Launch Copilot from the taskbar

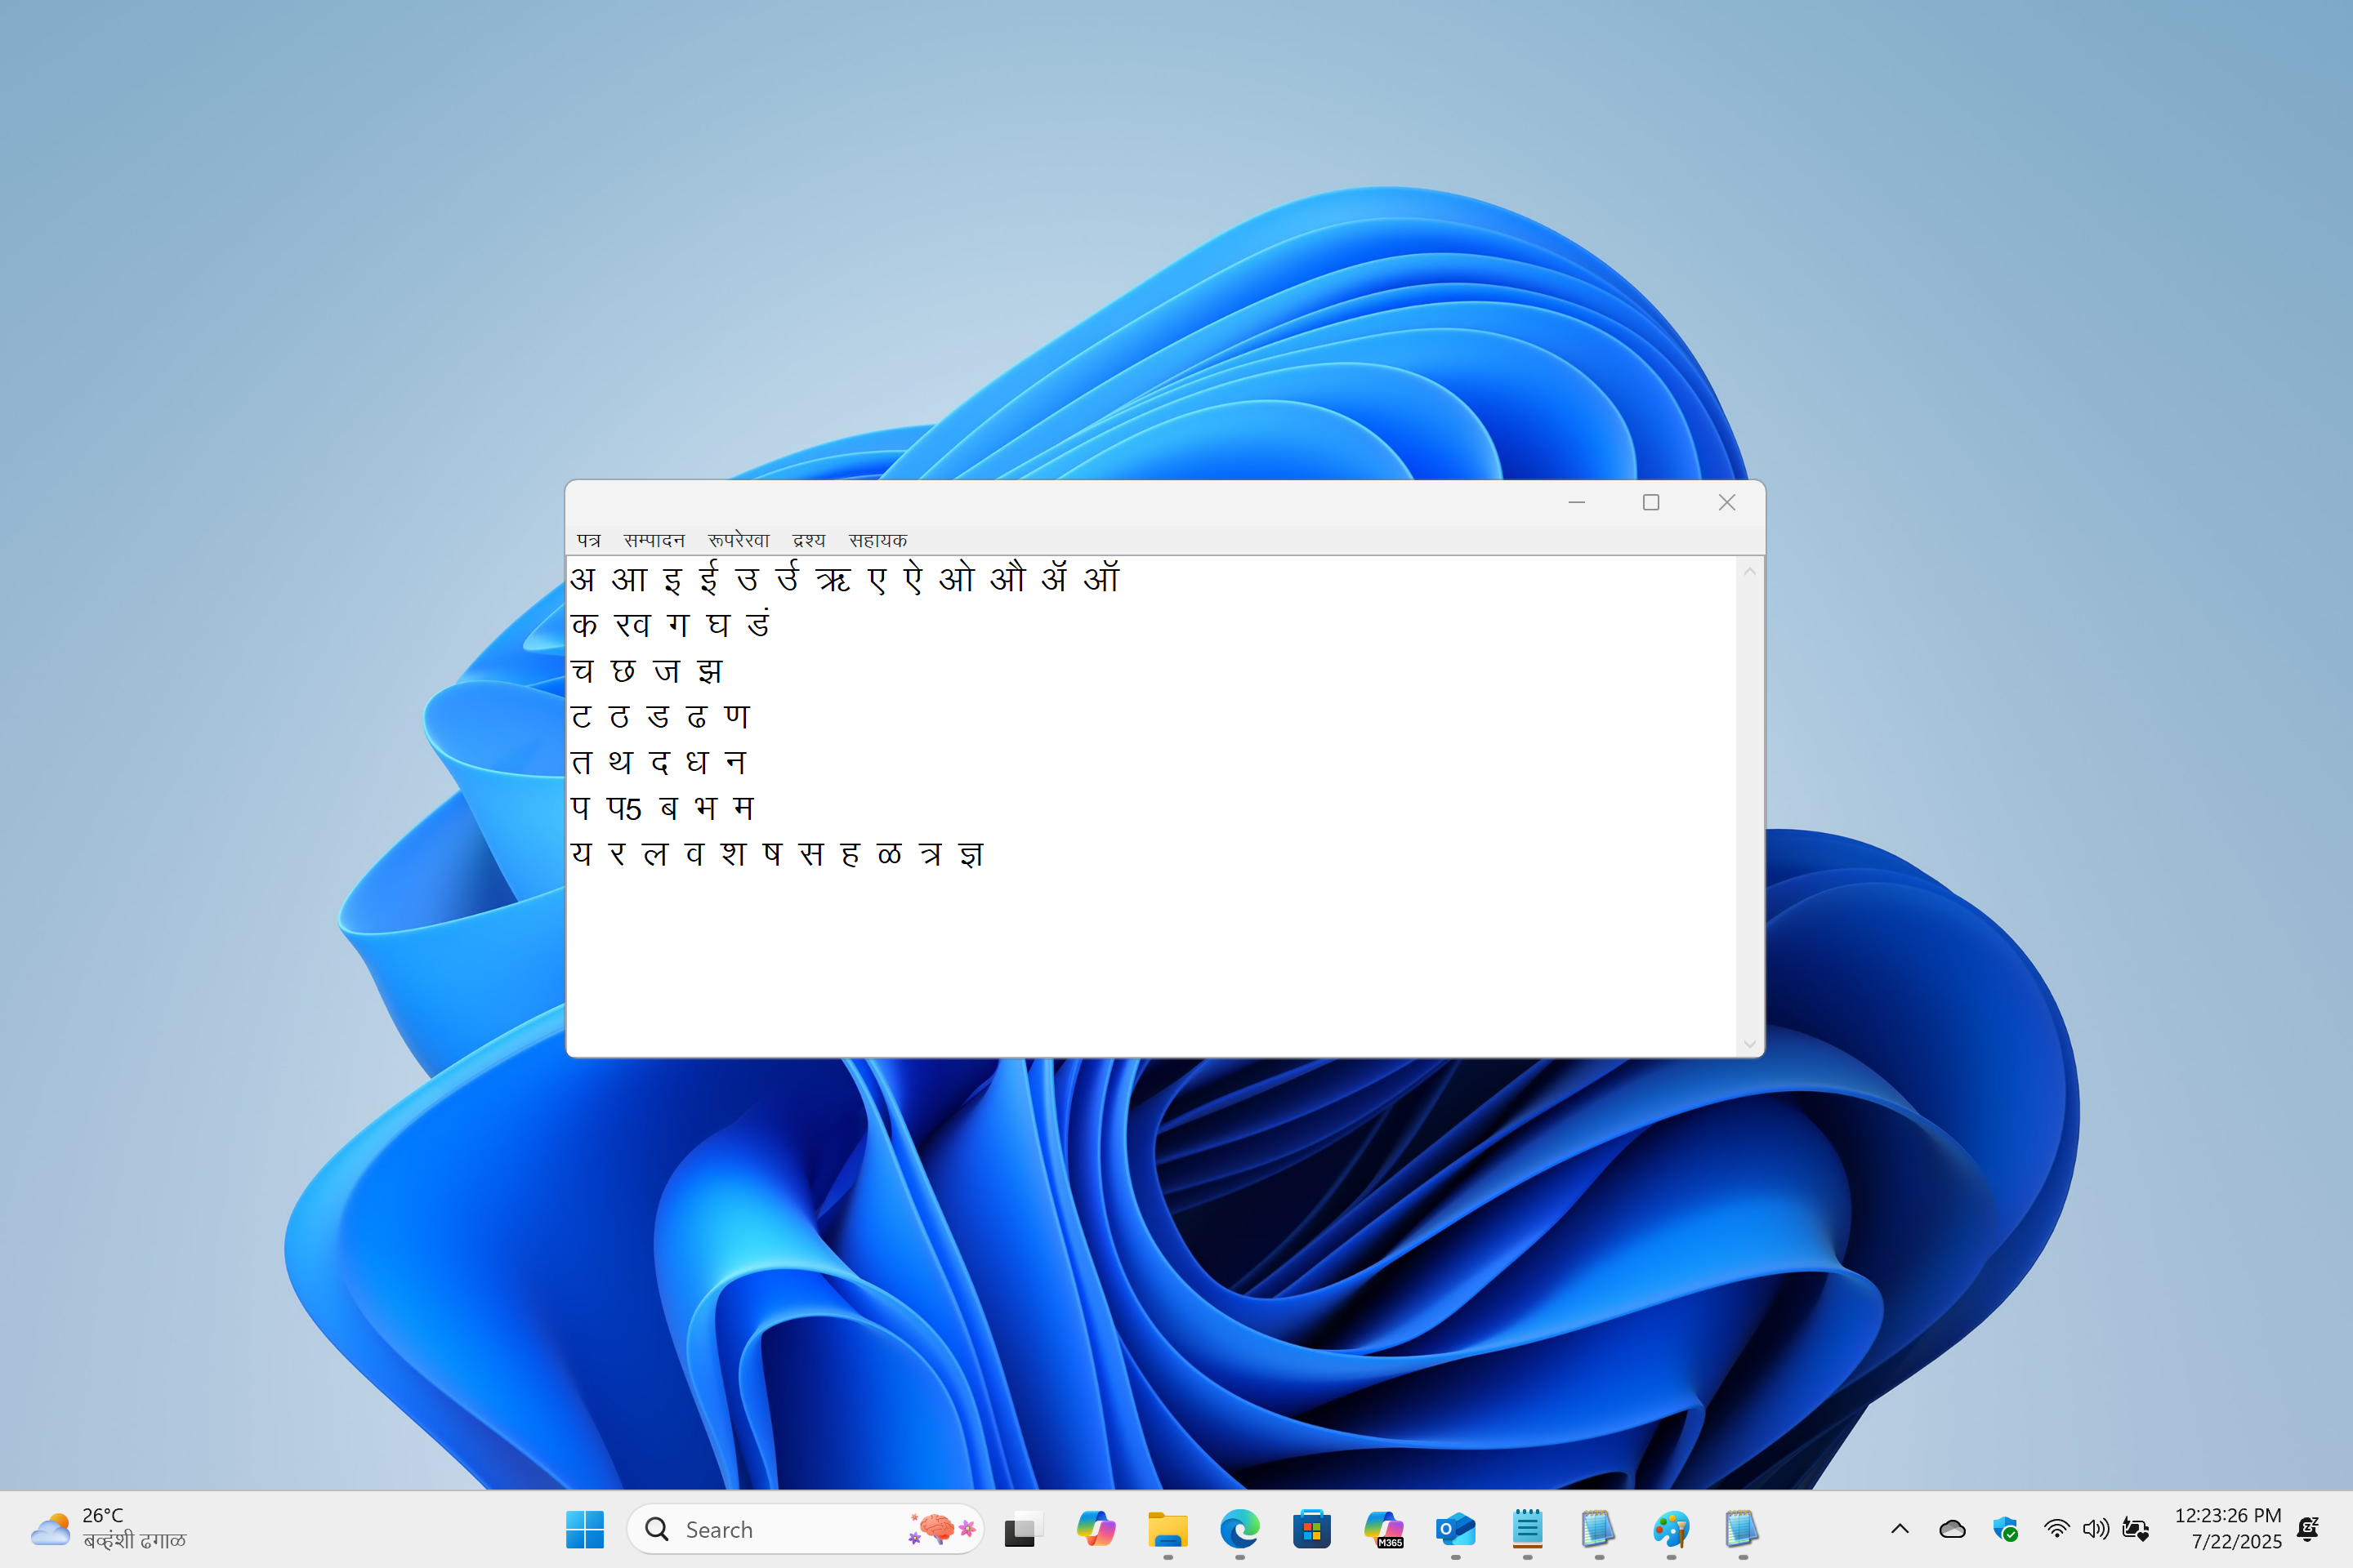point(1096,1529)
